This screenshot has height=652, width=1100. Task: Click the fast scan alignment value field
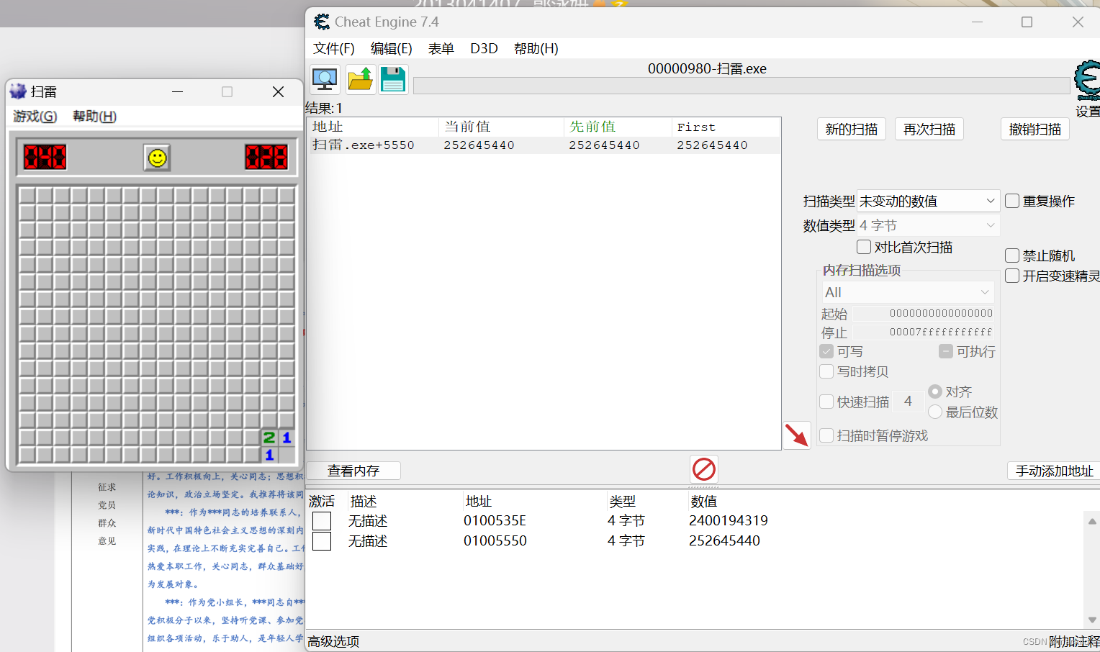point(909,401)
